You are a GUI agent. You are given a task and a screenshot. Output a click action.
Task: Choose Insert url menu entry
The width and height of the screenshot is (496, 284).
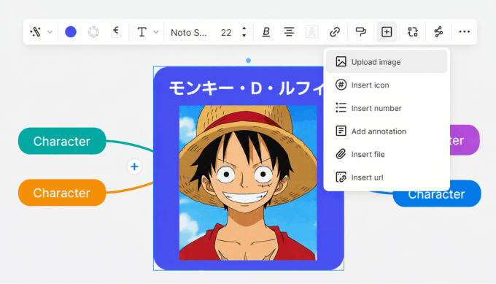(x=387, y=177)
